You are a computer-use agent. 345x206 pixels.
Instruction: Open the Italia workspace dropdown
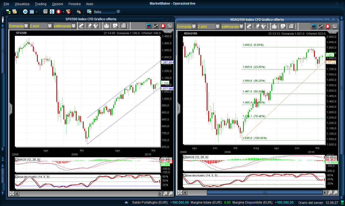pyautogui.click(x=118, y=12)
